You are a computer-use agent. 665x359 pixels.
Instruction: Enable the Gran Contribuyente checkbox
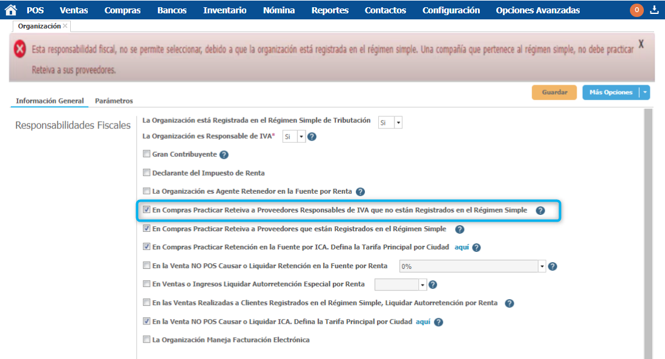click(146, 154)
